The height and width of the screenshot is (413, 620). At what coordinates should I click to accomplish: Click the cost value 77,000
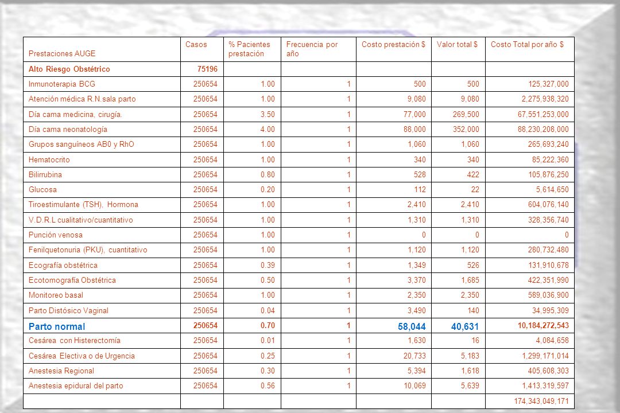[414, 114]
